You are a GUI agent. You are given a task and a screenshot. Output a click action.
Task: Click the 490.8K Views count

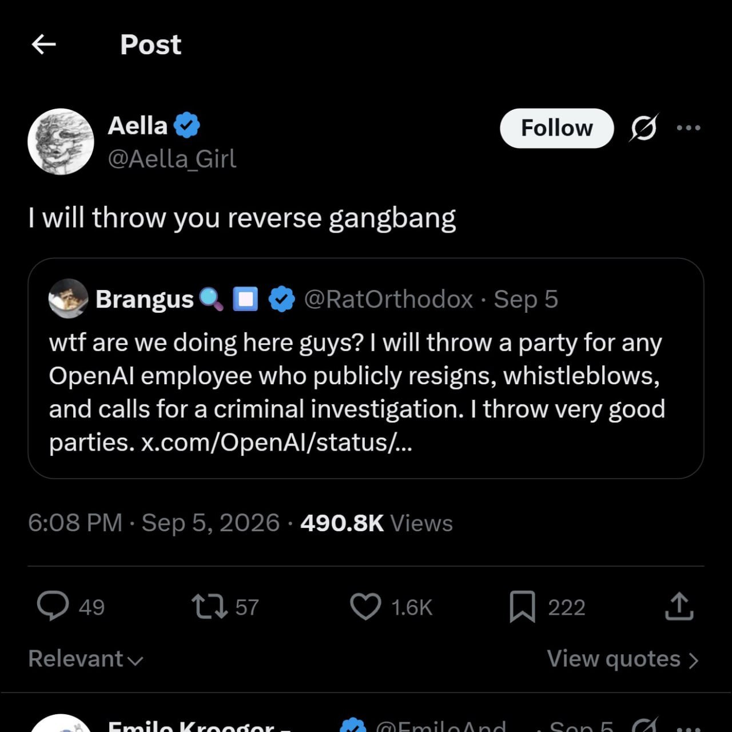376,523
